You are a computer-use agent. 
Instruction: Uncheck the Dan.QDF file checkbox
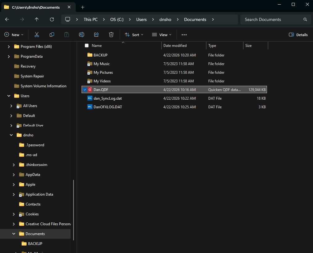pos(85,90)
